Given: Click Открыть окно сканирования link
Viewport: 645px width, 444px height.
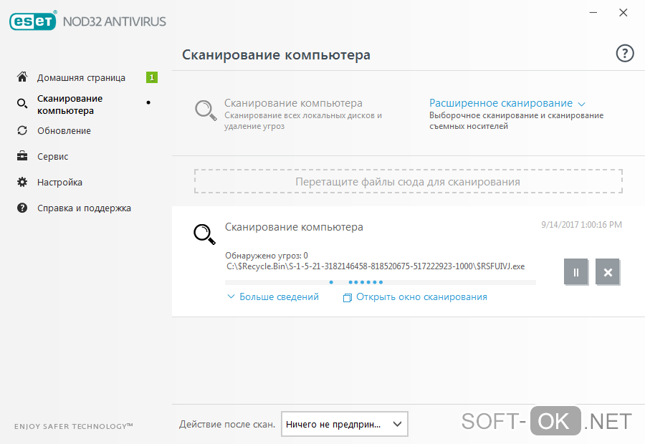Looking at the screenshot, I should (421, 296).
